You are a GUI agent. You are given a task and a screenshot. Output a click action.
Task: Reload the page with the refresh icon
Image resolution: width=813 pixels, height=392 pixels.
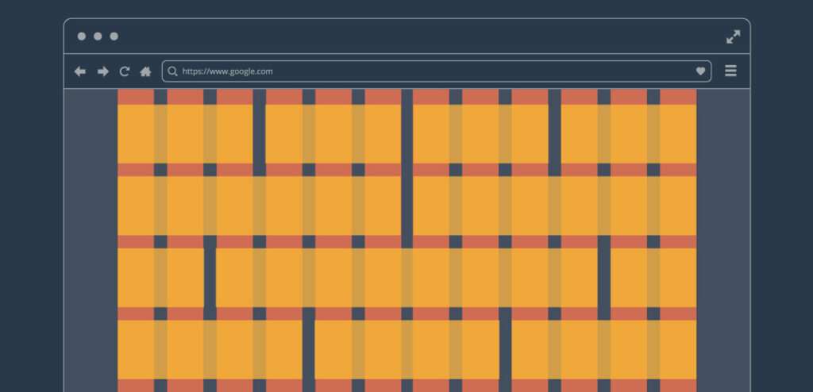click(125, 71)
